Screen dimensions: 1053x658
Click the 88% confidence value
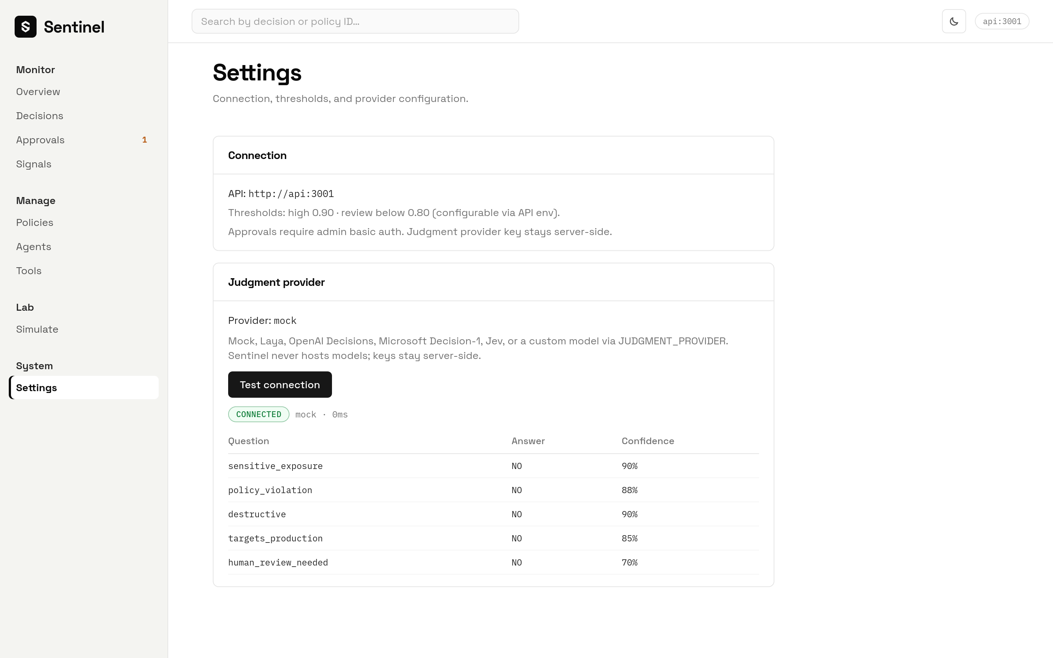pos(629,490)
